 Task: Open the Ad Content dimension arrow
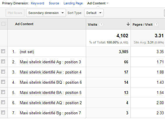coord(107,3)
